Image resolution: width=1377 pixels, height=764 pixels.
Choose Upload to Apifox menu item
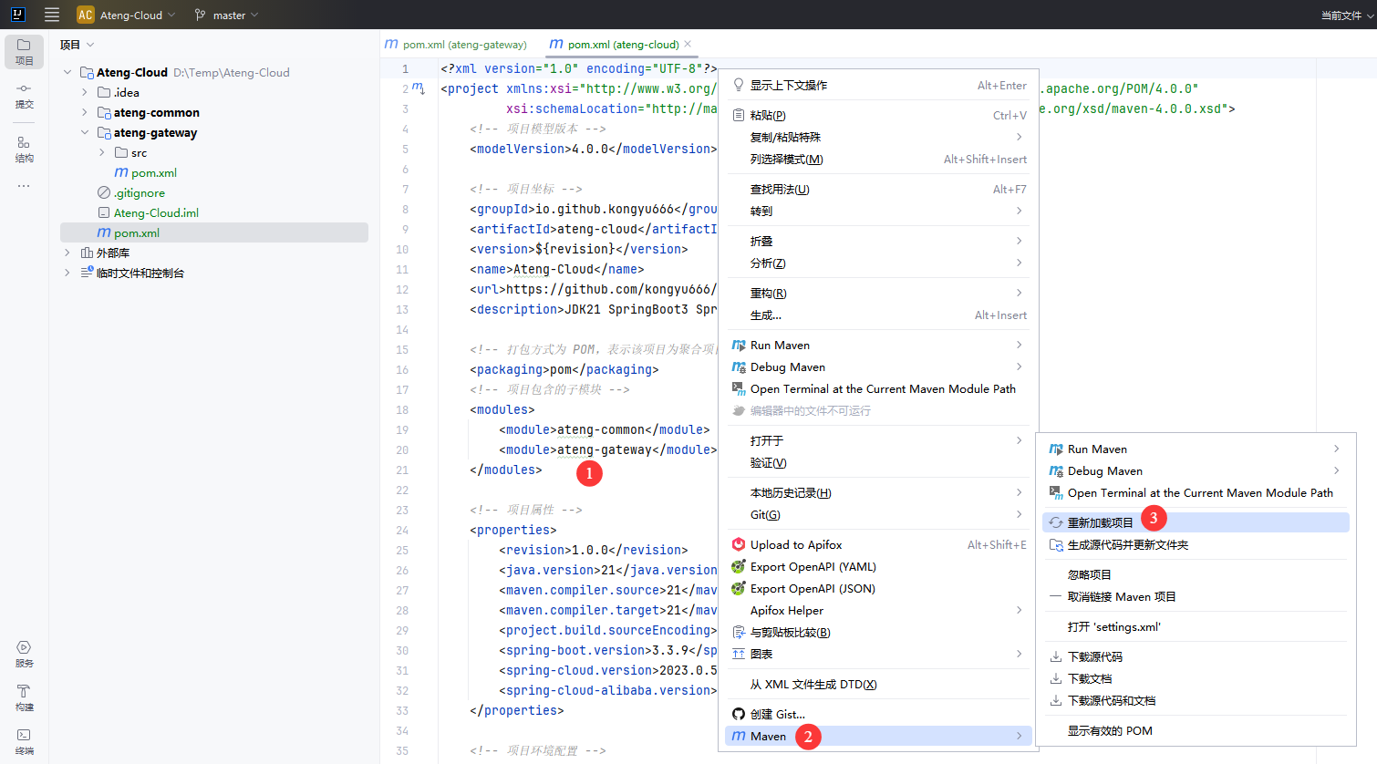[x=795, y=544]
